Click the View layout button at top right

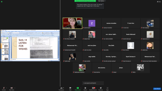[159, 2]
